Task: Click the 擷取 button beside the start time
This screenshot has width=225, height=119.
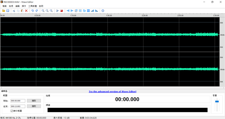Action: point(34,101)
